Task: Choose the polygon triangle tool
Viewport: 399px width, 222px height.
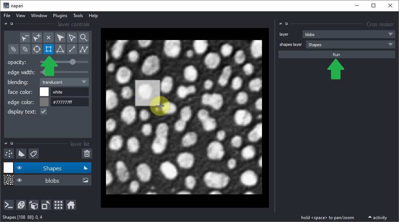Action: click(60, 49)
